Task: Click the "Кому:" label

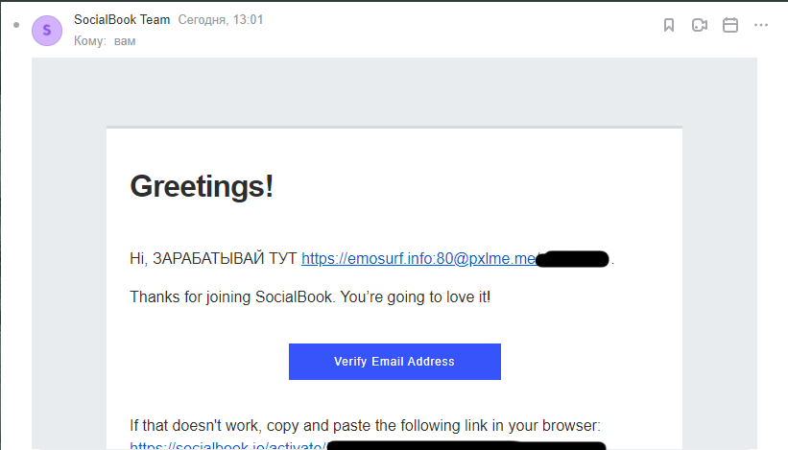Action: [x=89, y=41]
